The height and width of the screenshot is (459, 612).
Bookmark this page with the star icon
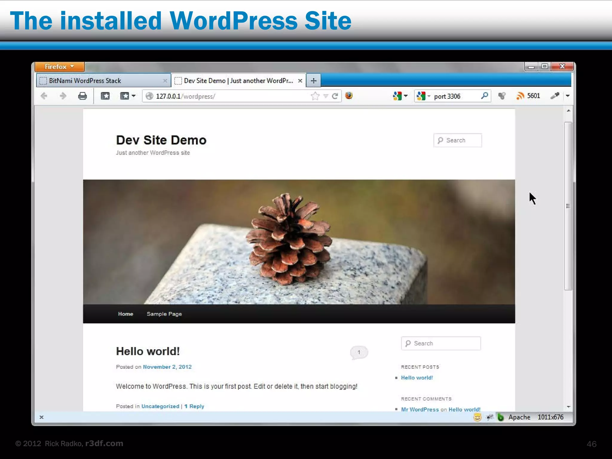point(315,96)
